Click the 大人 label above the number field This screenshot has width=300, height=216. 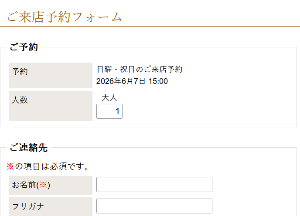109,98
